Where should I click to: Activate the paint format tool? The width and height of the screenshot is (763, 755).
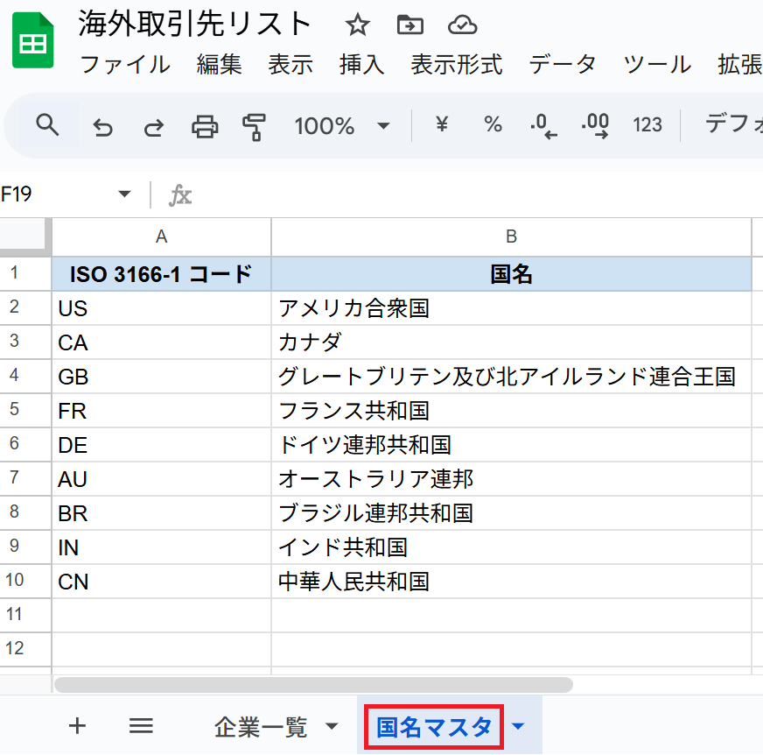coord(254,127)
